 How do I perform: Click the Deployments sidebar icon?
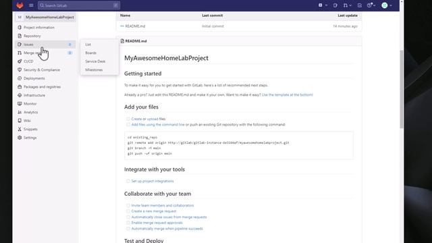[20, 78]
